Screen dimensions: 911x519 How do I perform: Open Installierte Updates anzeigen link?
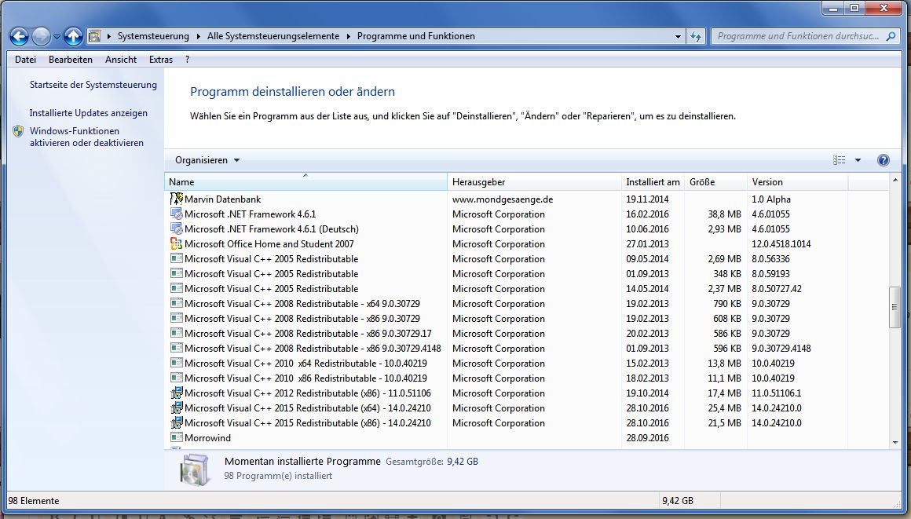point(88,113)
